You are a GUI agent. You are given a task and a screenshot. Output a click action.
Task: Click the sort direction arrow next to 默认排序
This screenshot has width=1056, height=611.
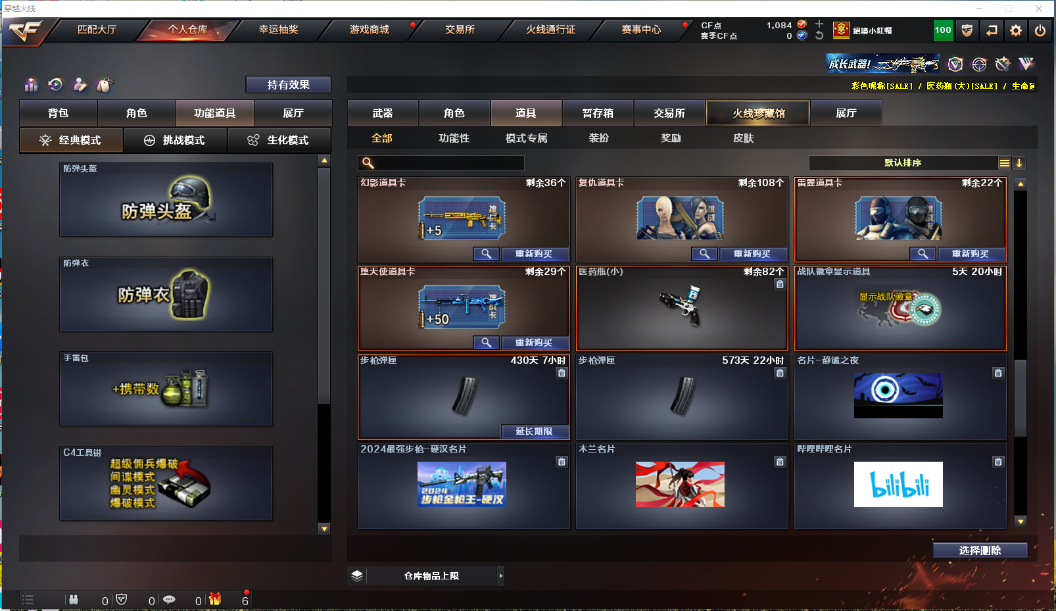point(1020,162)
